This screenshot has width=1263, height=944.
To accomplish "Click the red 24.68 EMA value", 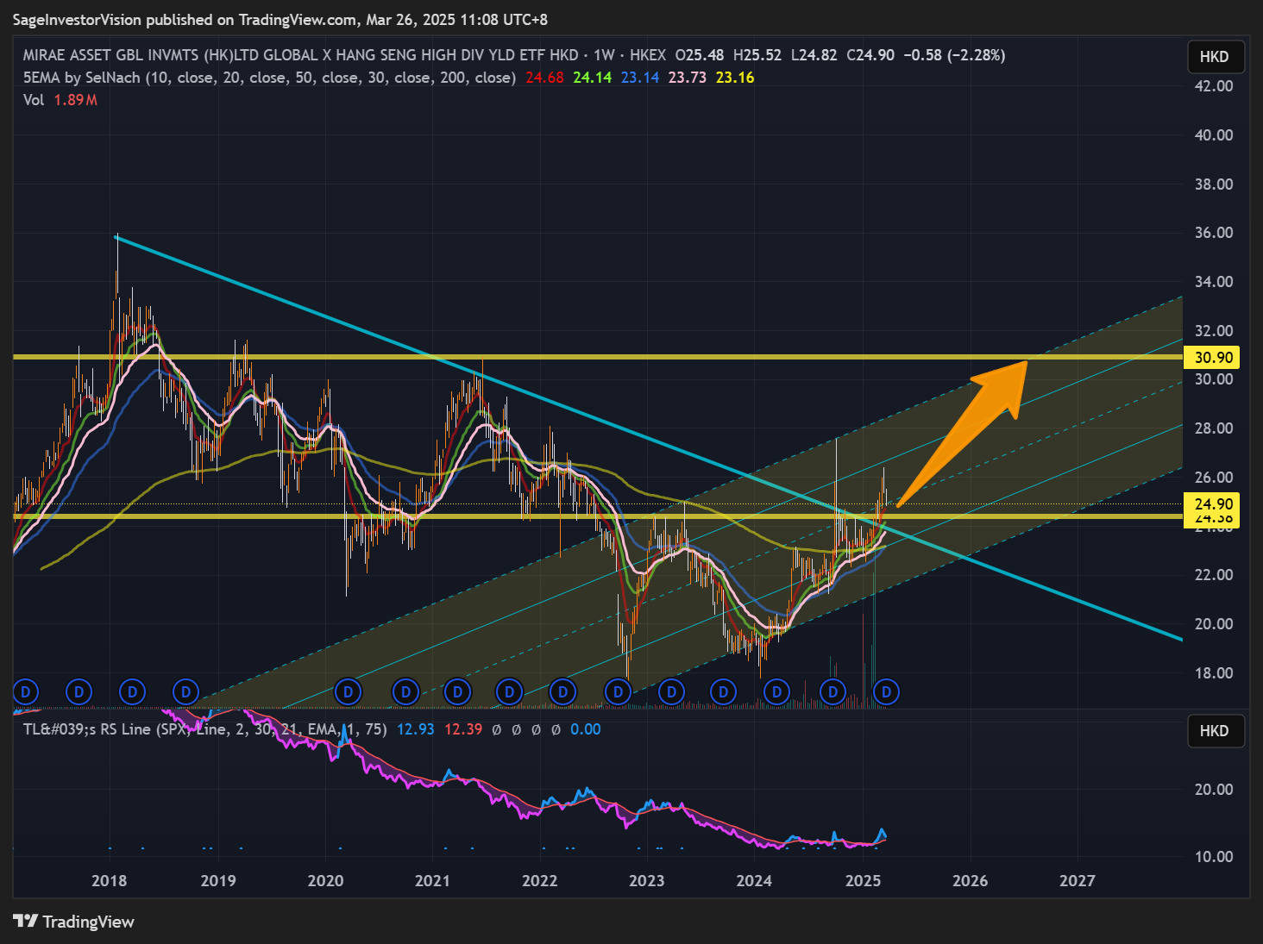I will (x=544, y=78).
